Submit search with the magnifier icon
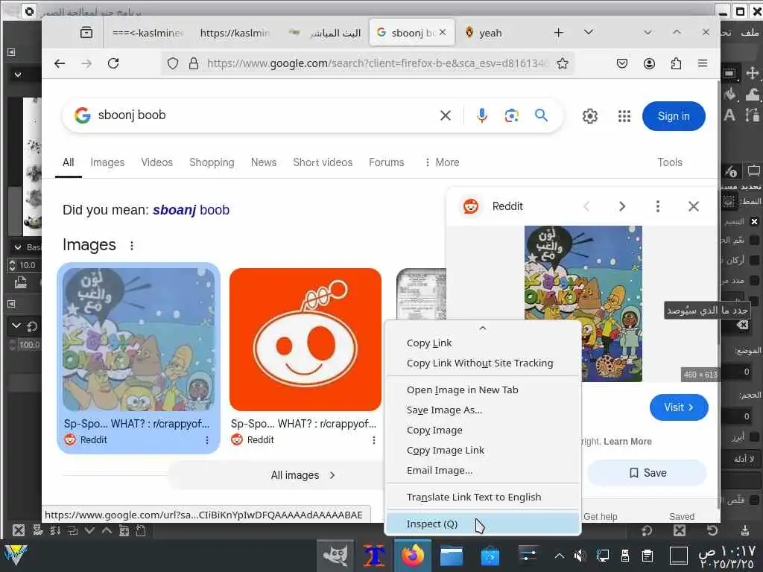Screen dimensions: 763x572 [x=541, y=115]
